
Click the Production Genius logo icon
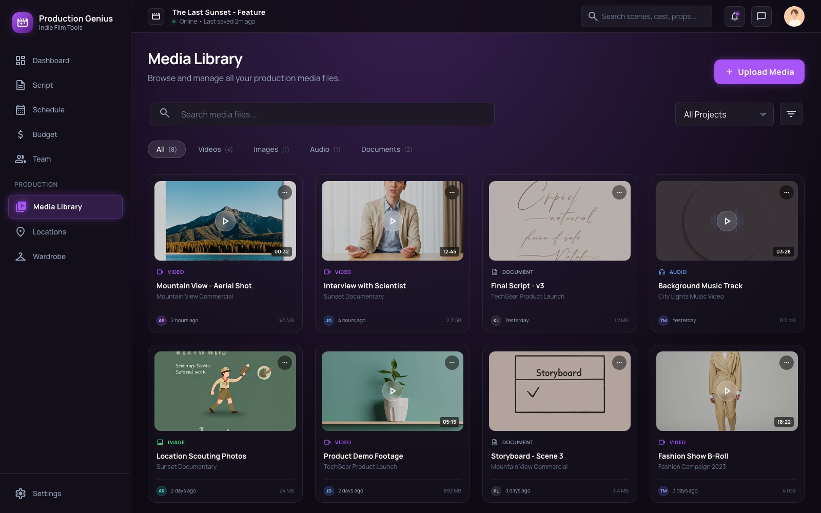coord(23,23)
